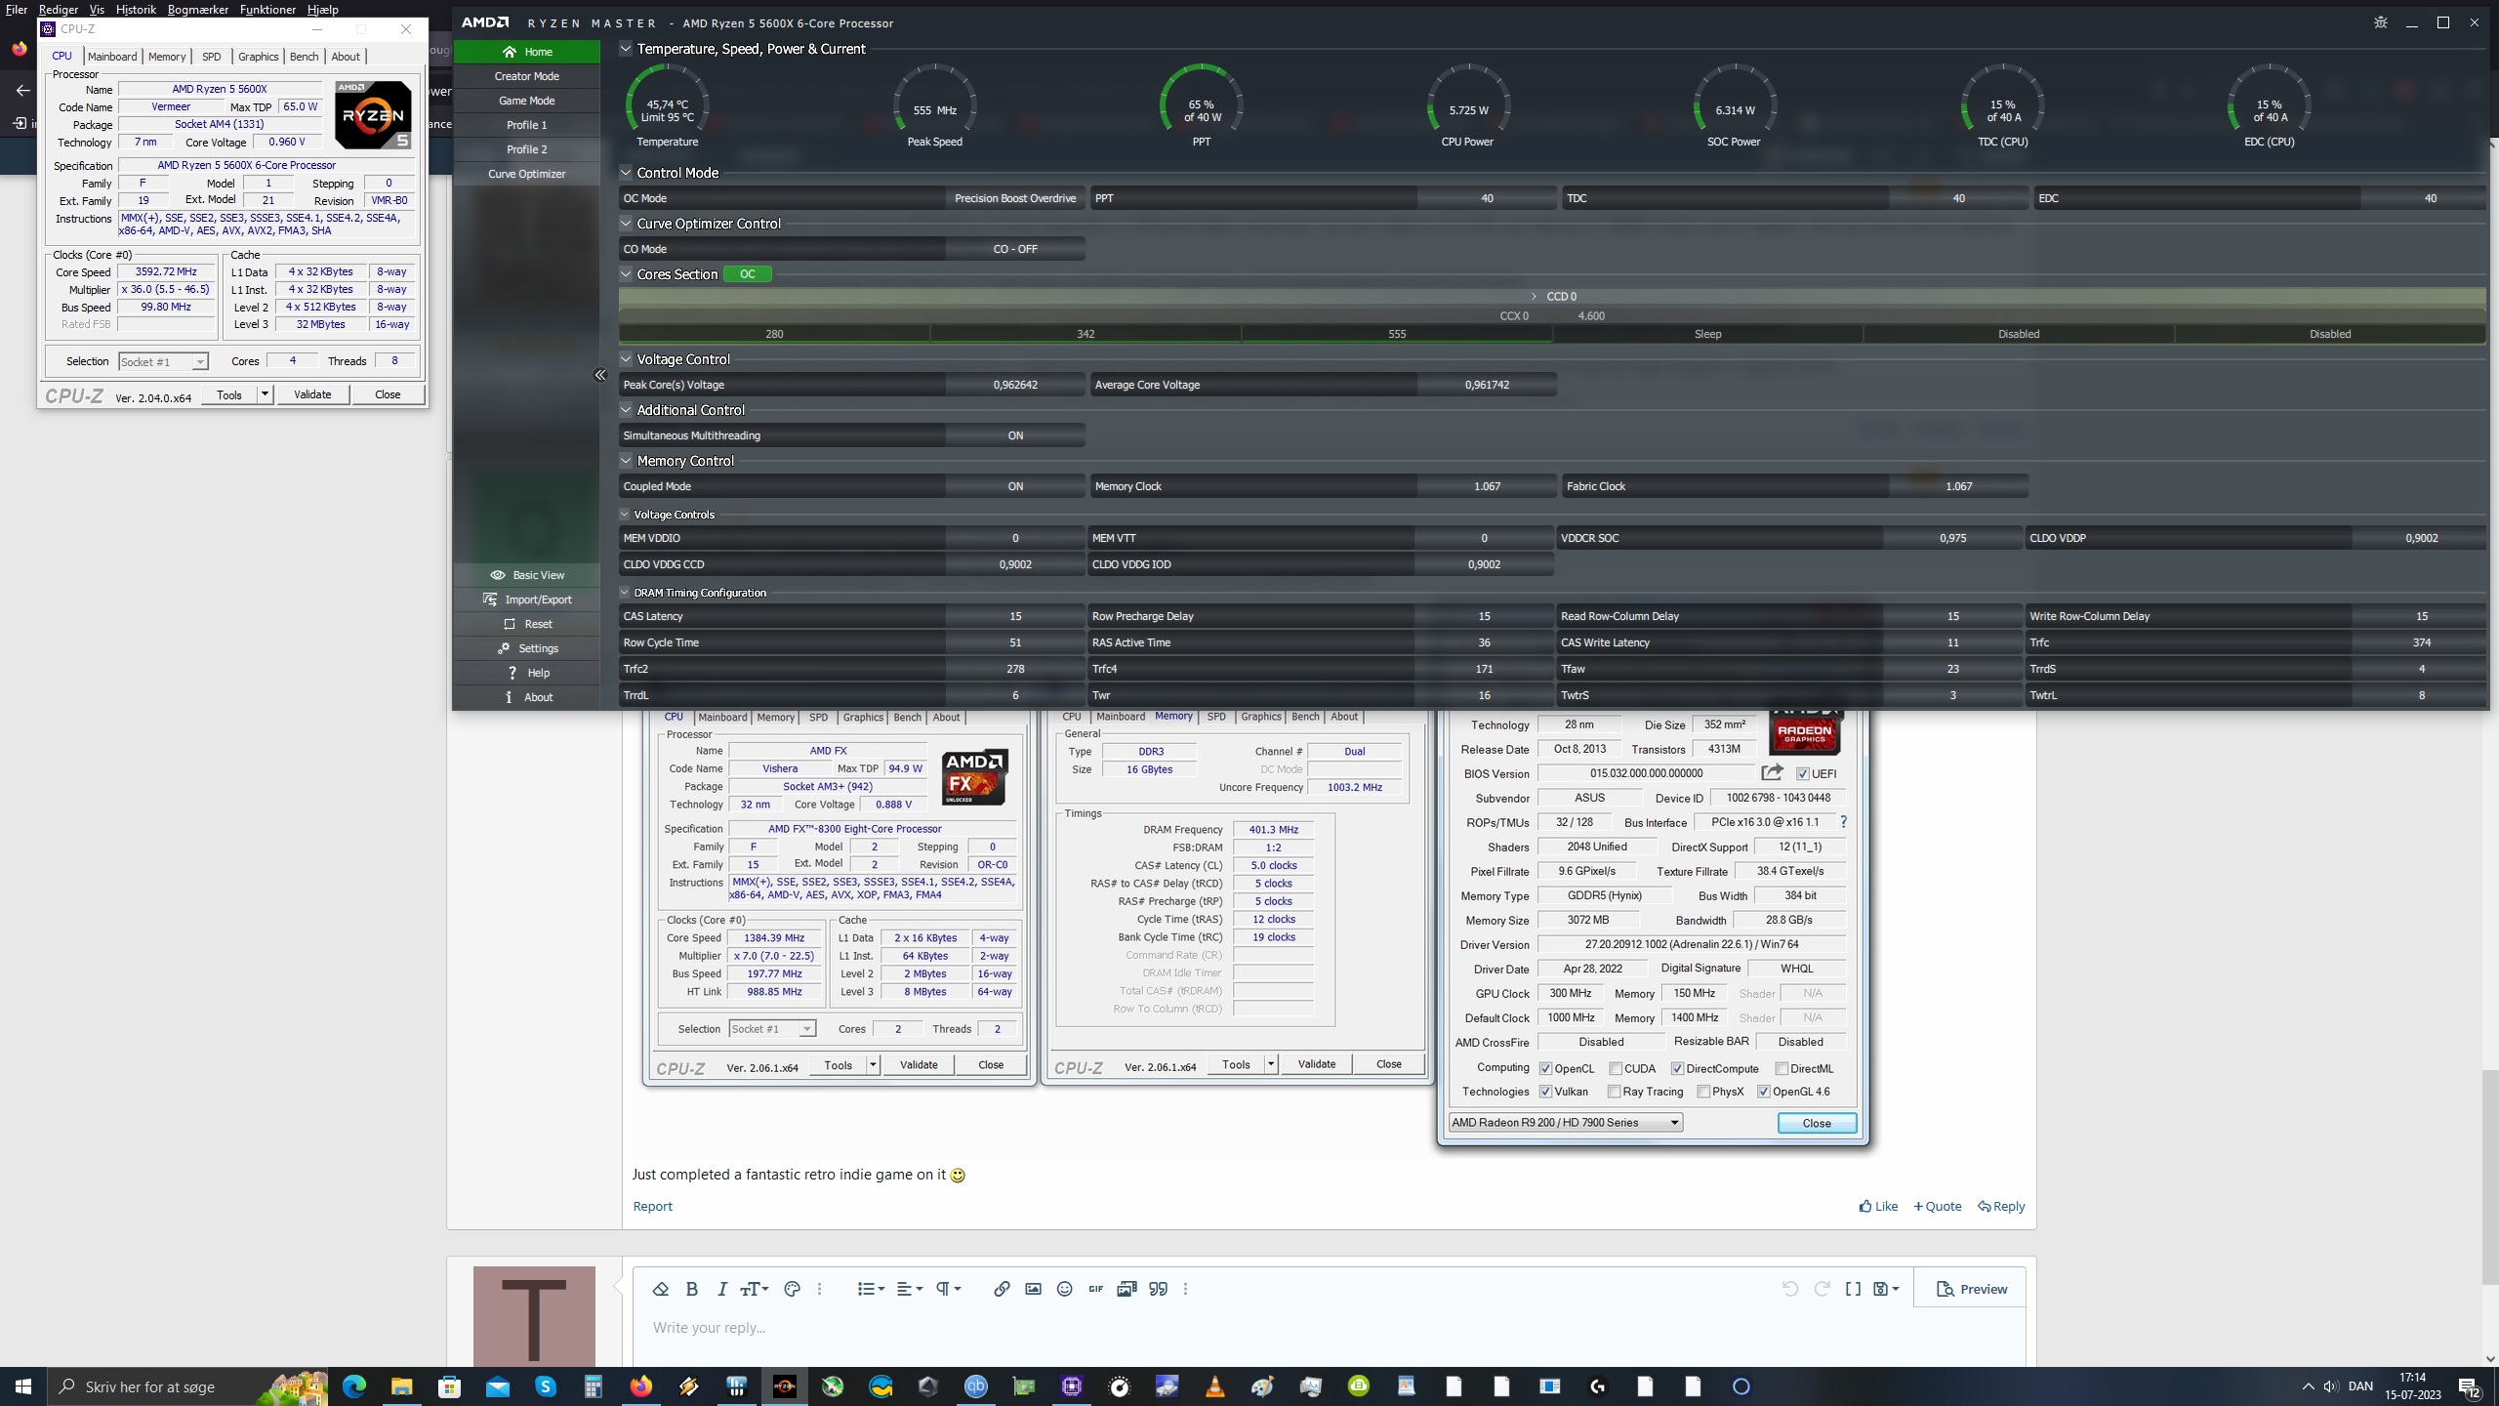Insert link in reply editor
The height and width of the screenshot is (1406, 2499).
[1002, 1289]
